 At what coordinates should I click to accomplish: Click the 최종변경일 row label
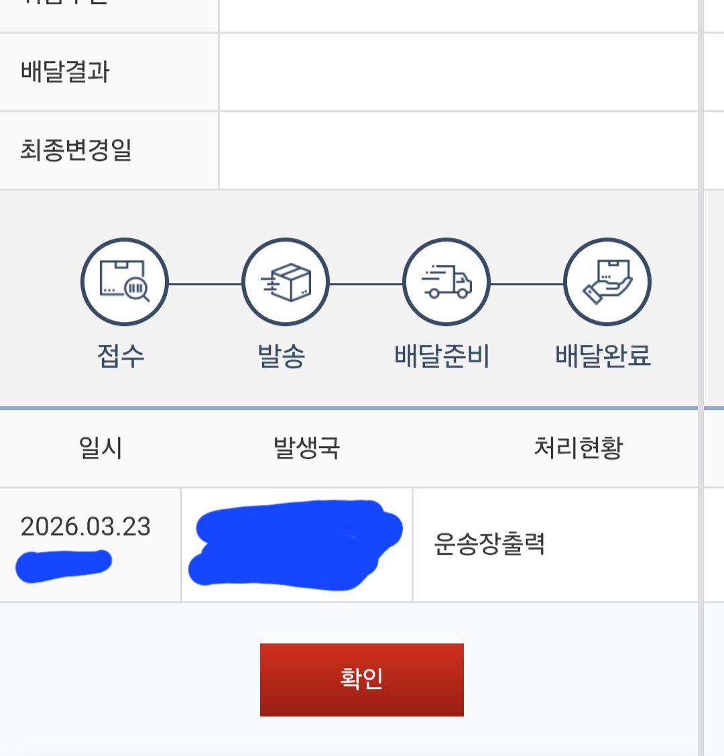[76, 150]
